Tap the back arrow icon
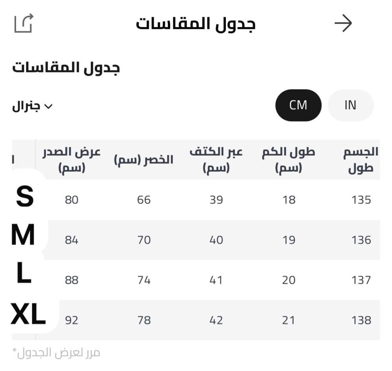 [x=343, y=24]
